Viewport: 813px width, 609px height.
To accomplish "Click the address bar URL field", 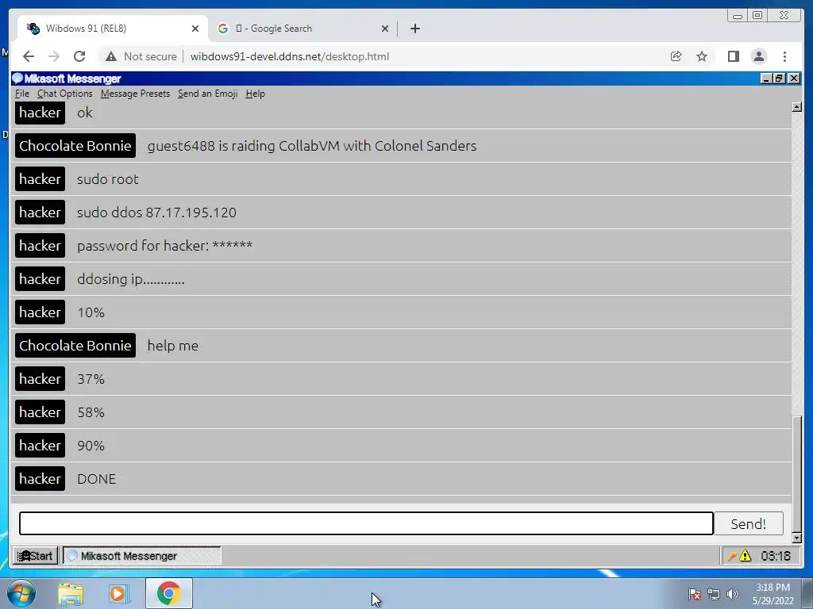I will coord(289,56).
